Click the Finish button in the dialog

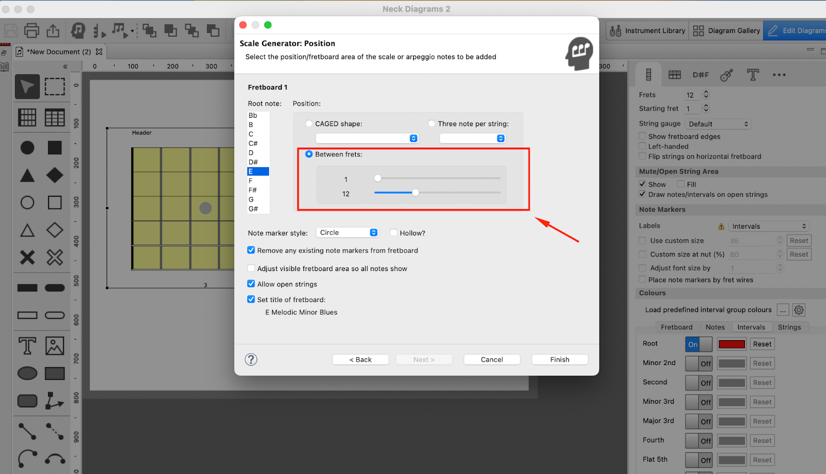tap(560, 359)
